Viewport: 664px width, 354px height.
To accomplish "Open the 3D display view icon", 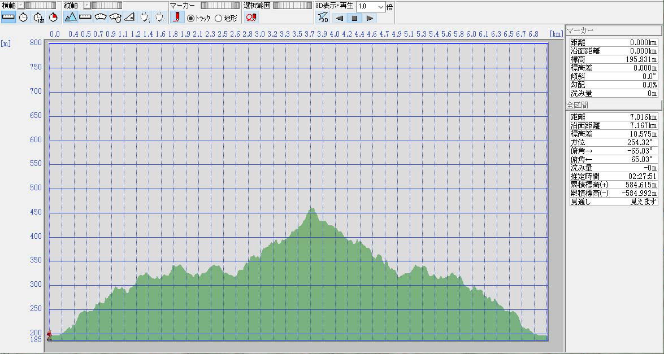I will pos(323,18).
